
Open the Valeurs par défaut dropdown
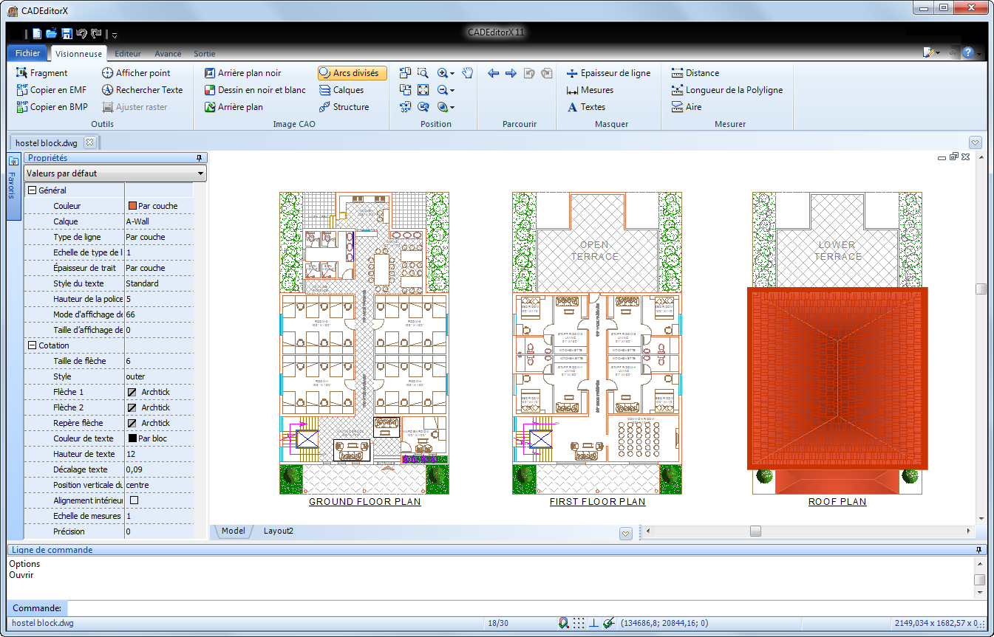[115, 173]
